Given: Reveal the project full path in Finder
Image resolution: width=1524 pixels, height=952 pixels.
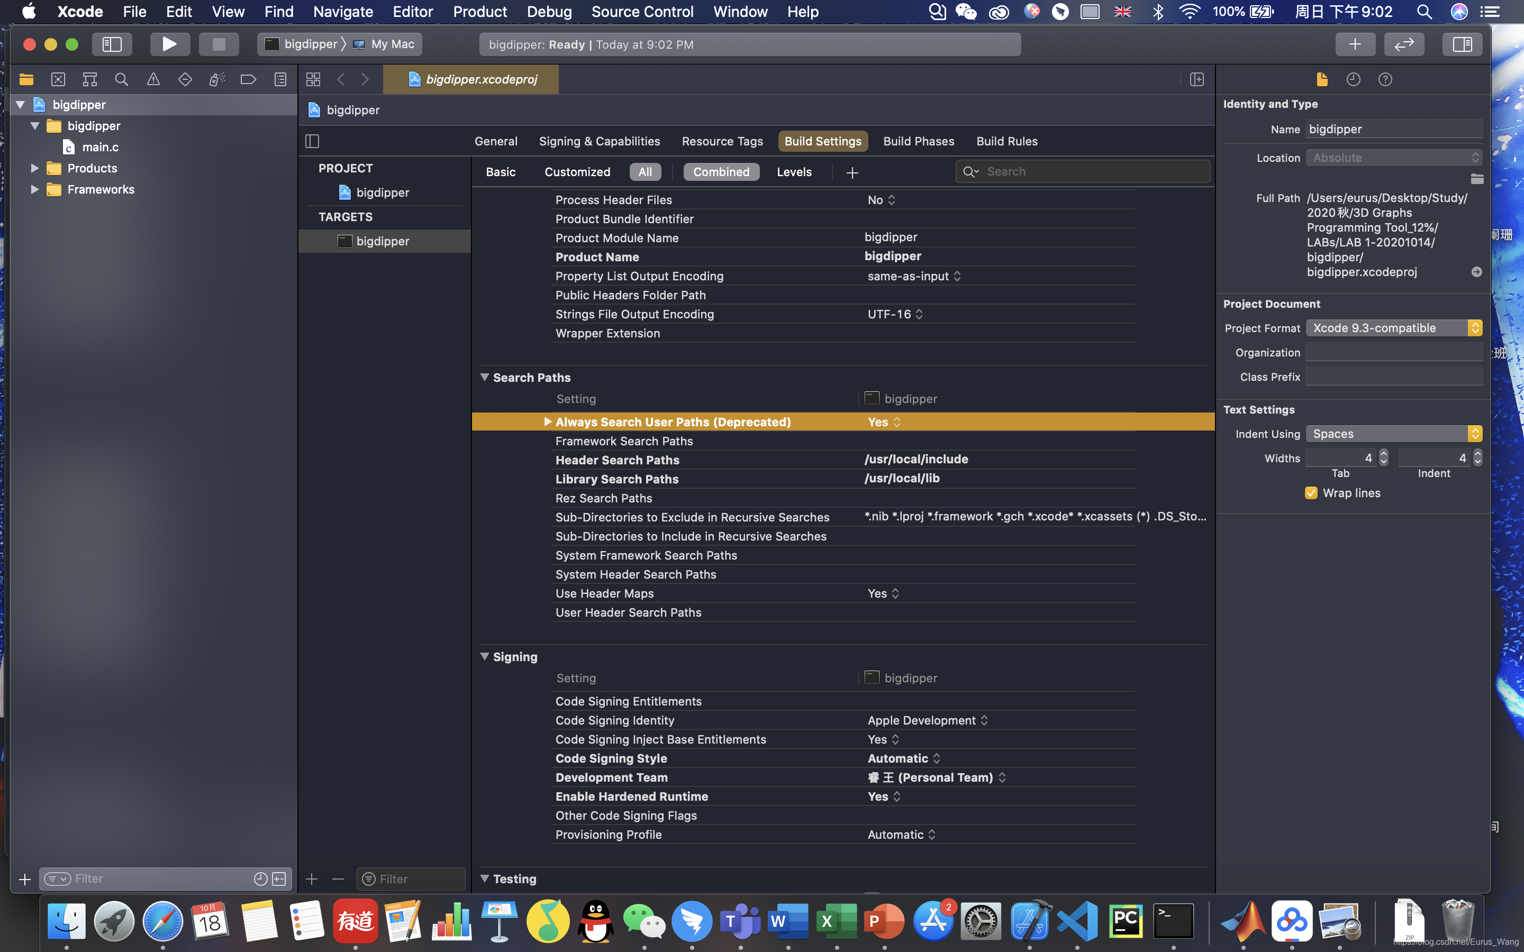Looking at the screenshot, I should [x=1476, y=272].
